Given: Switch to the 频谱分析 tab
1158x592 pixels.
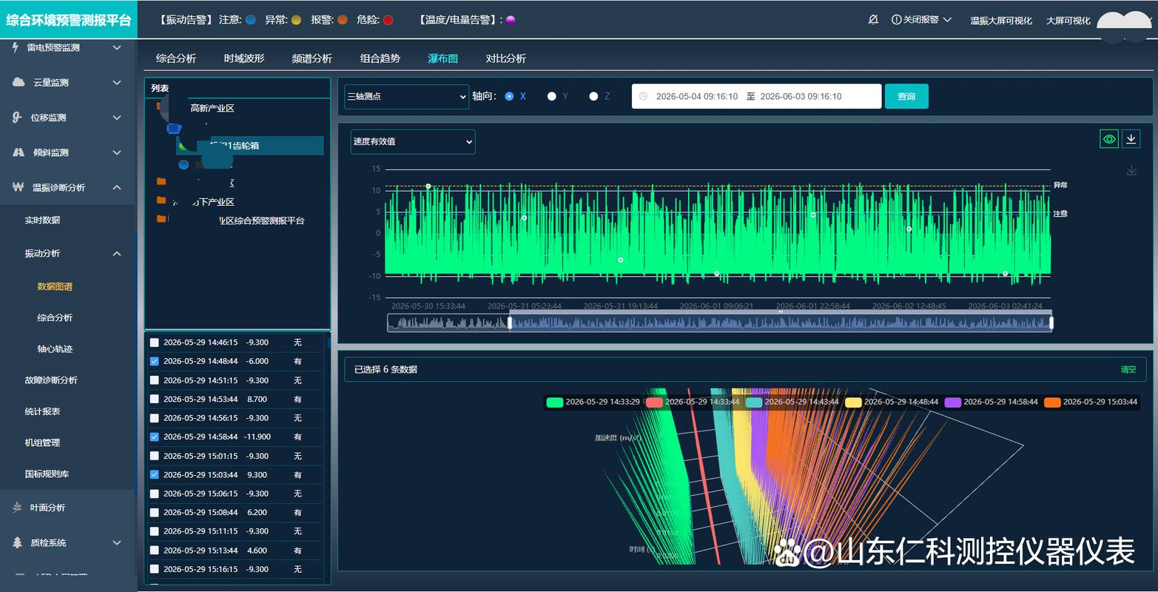Looking at the screenshot, I should point(312,58).
